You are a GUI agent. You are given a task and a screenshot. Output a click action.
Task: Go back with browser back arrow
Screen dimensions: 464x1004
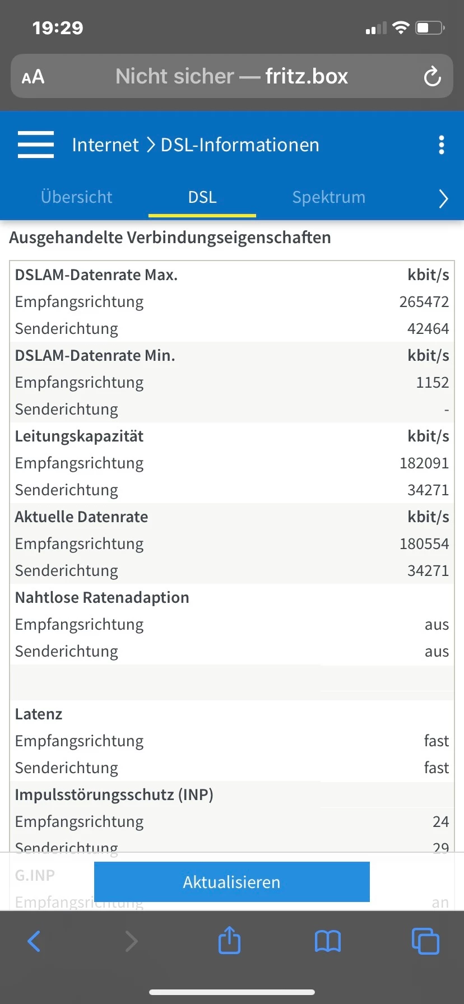point(34,941)
